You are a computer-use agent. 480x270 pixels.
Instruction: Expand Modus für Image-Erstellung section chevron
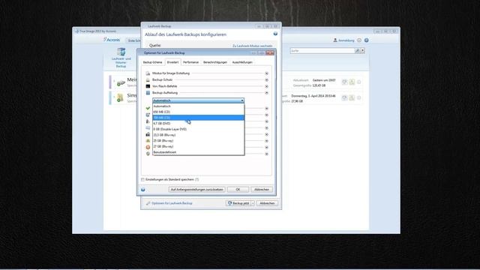267,73
